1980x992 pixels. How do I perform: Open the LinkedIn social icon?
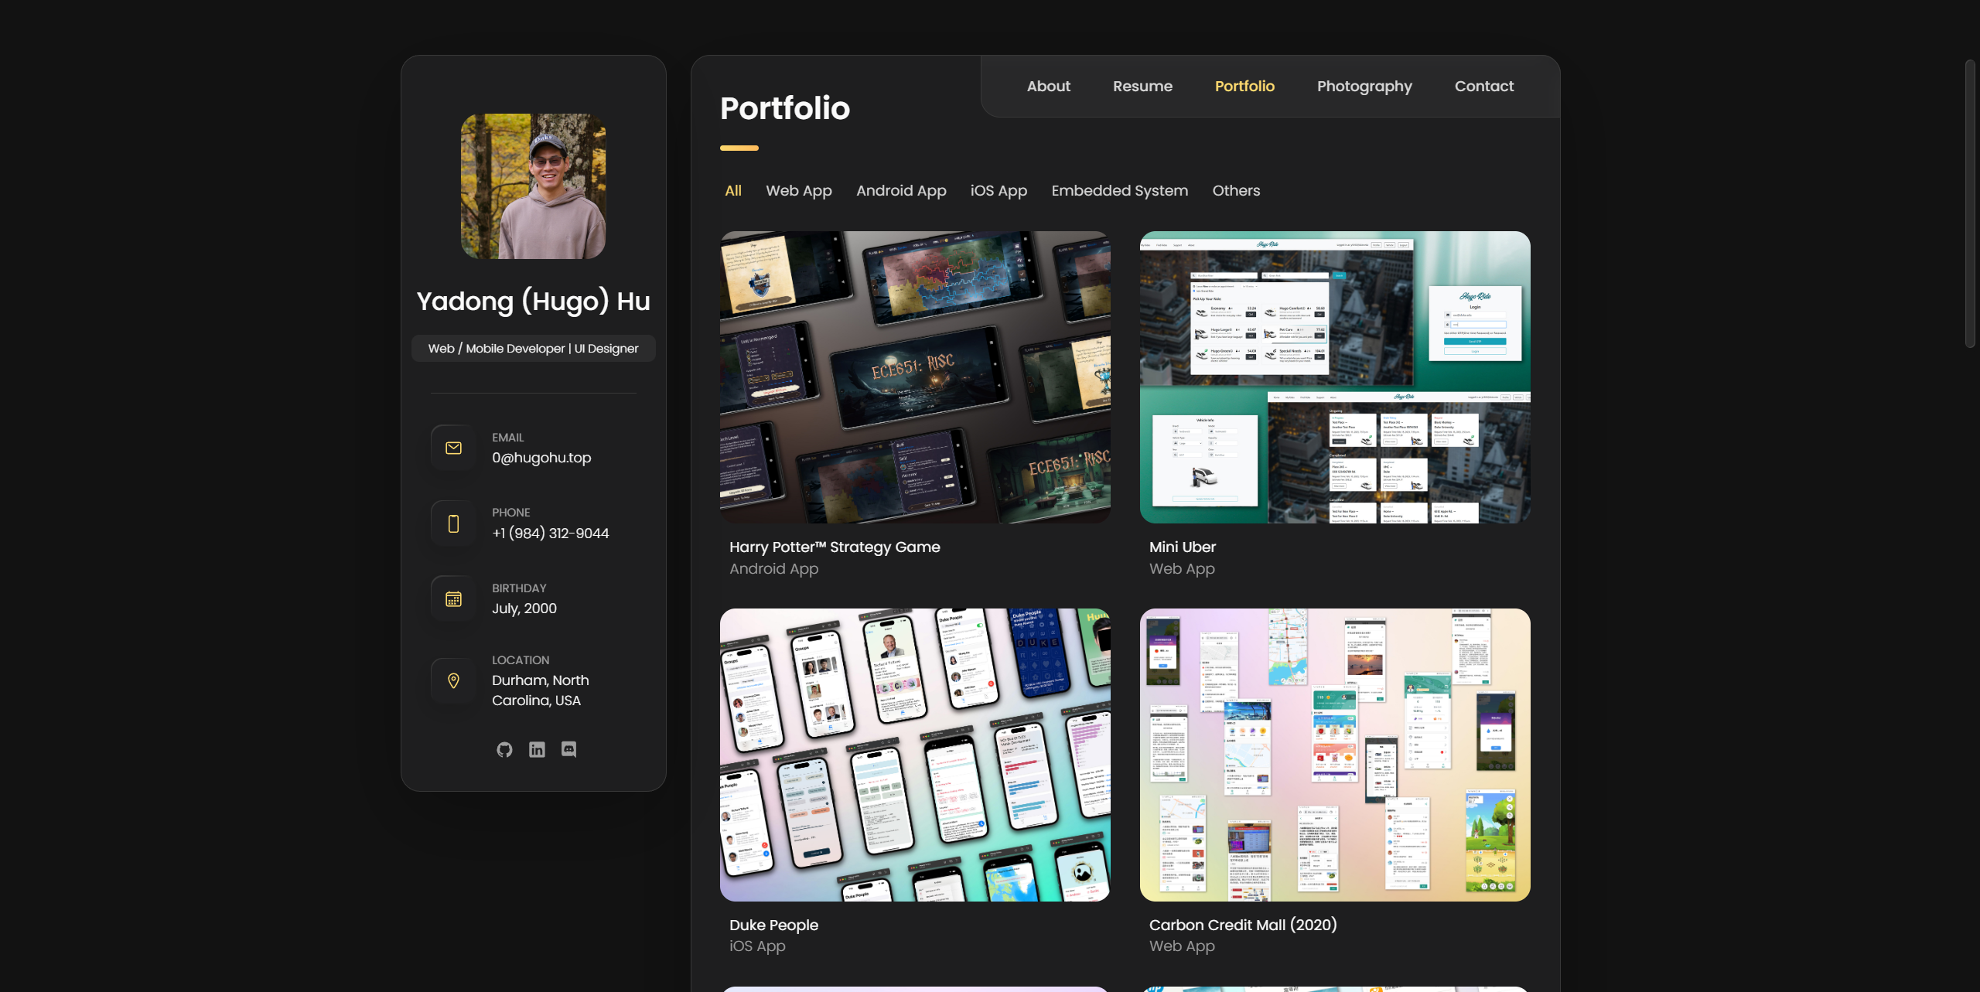[x=537, y=749]
